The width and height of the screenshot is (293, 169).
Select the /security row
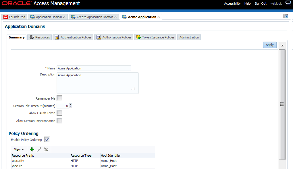tap(83, 161)
